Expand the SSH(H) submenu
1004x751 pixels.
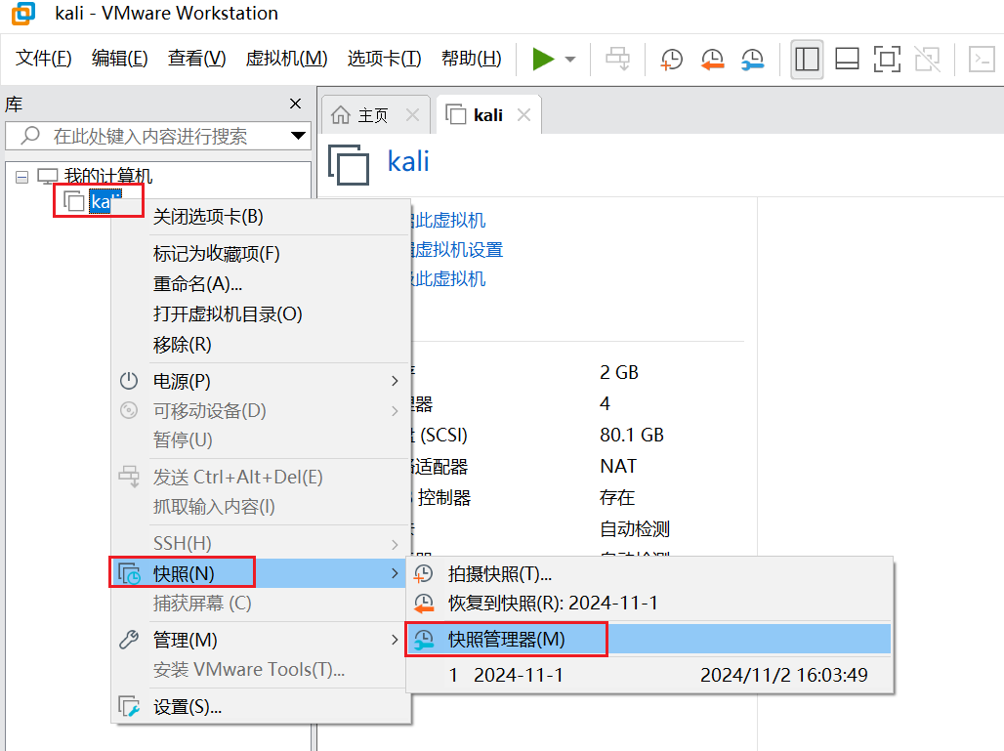[261, 544]
